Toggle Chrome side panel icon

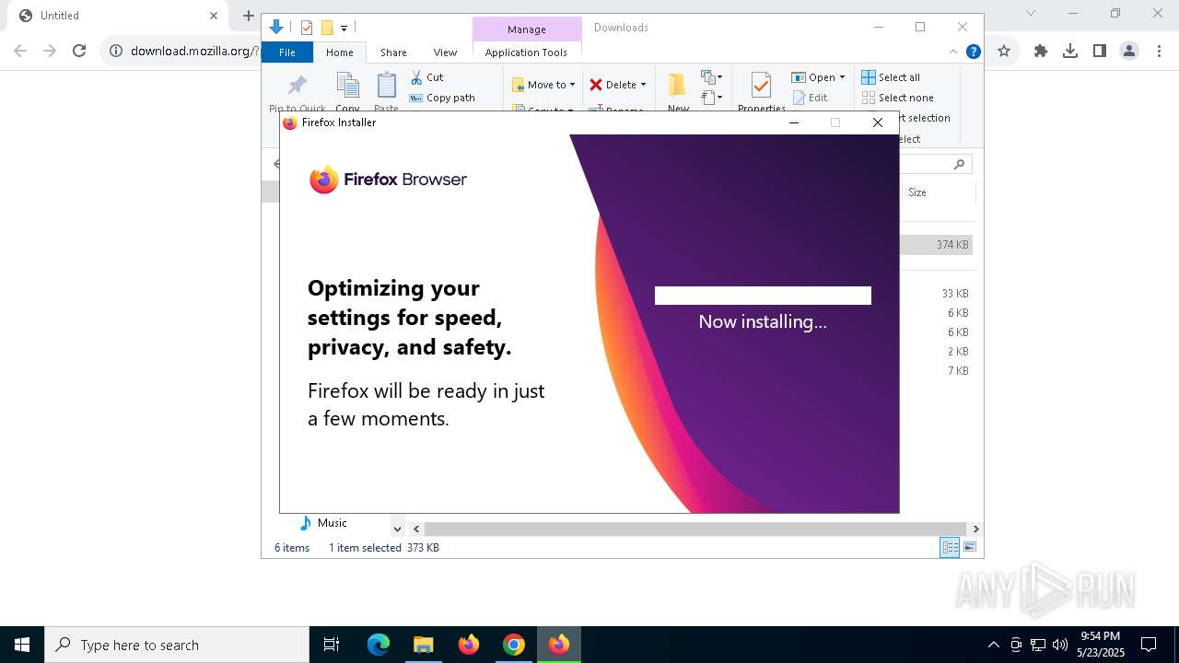(1100, 52)
